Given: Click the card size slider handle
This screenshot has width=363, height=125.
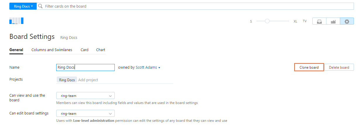Looking at the screenshot, I should 267,21.
